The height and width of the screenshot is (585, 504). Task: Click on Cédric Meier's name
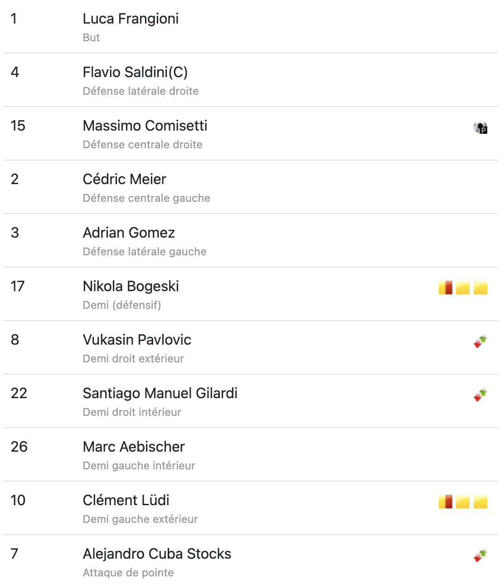(x=125, y=179)
